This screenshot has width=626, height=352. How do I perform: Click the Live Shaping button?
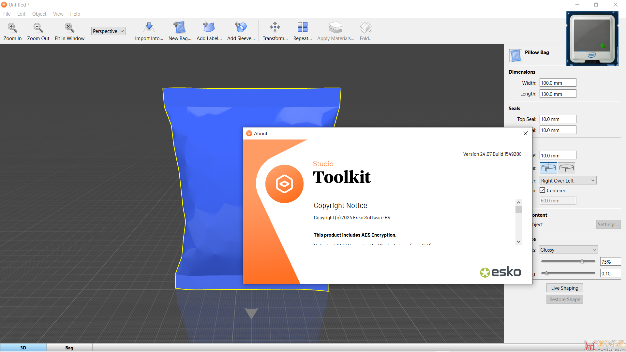click(x=565, y=288)
